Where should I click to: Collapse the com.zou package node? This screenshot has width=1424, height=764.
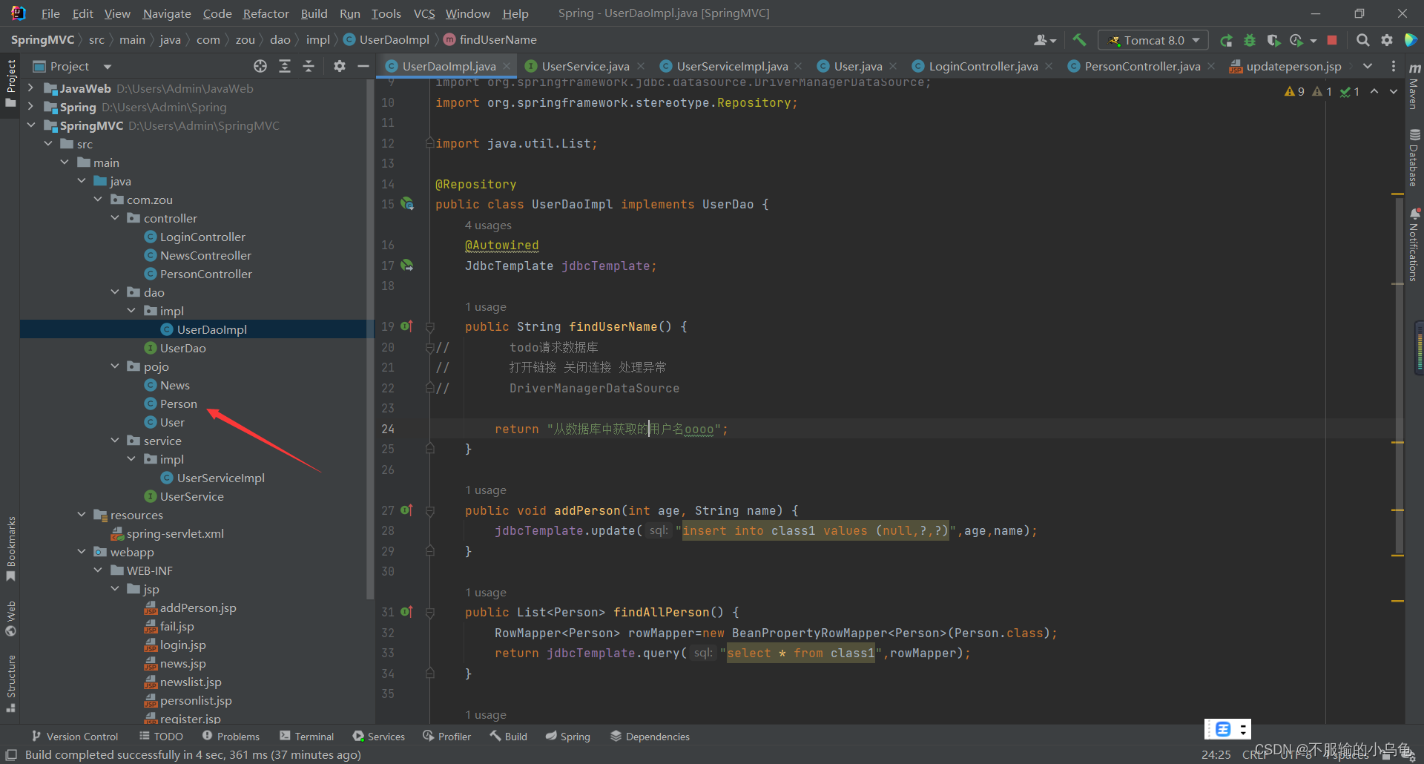(x=97, y=199)
